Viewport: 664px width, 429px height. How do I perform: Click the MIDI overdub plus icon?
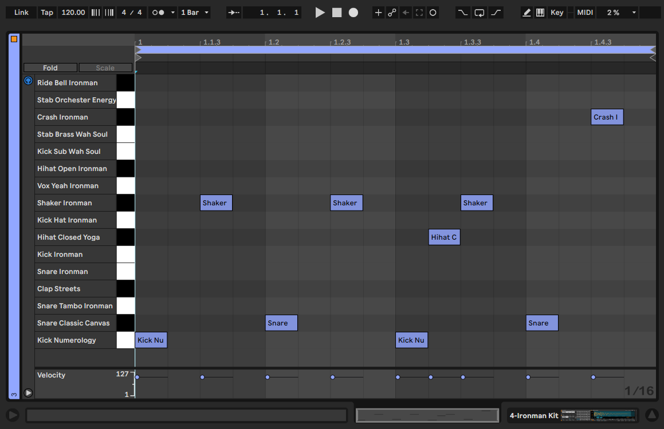[x=378, y=13]
